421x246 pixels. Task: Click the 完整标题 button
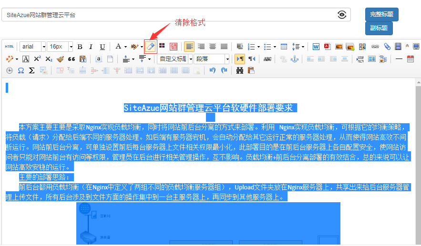coord(382,14)
